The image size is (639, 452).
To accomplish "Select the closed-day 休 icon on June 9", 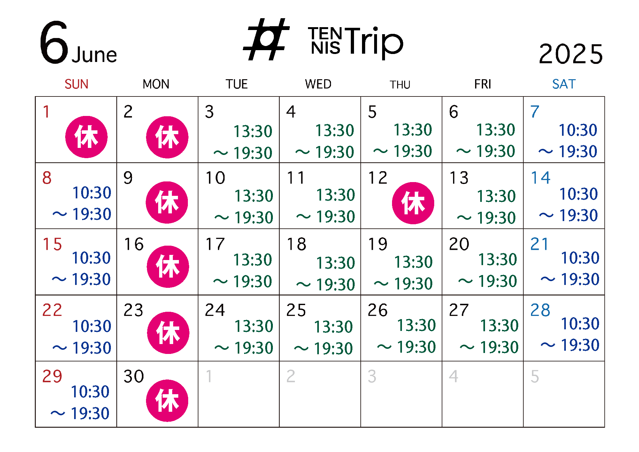I will point(167,203).
